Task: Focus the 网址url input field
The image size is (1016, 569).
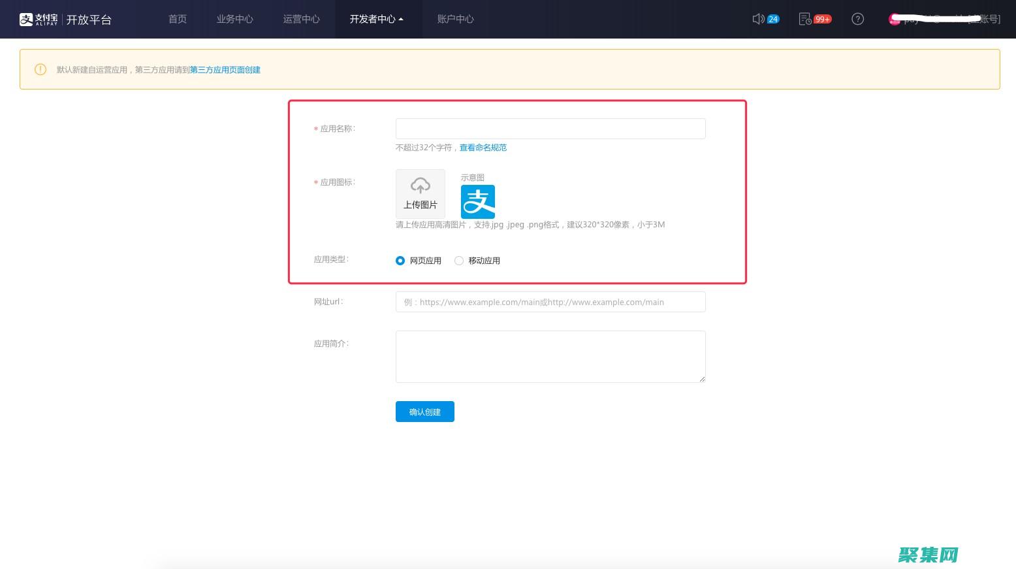Action: (x=550, y=302)
